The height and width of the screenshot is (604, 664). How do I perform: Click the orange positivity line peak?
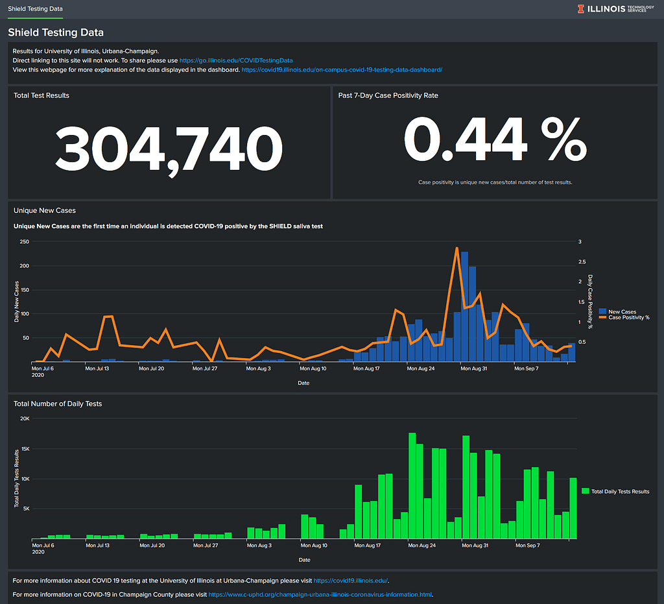coord(456,248)
